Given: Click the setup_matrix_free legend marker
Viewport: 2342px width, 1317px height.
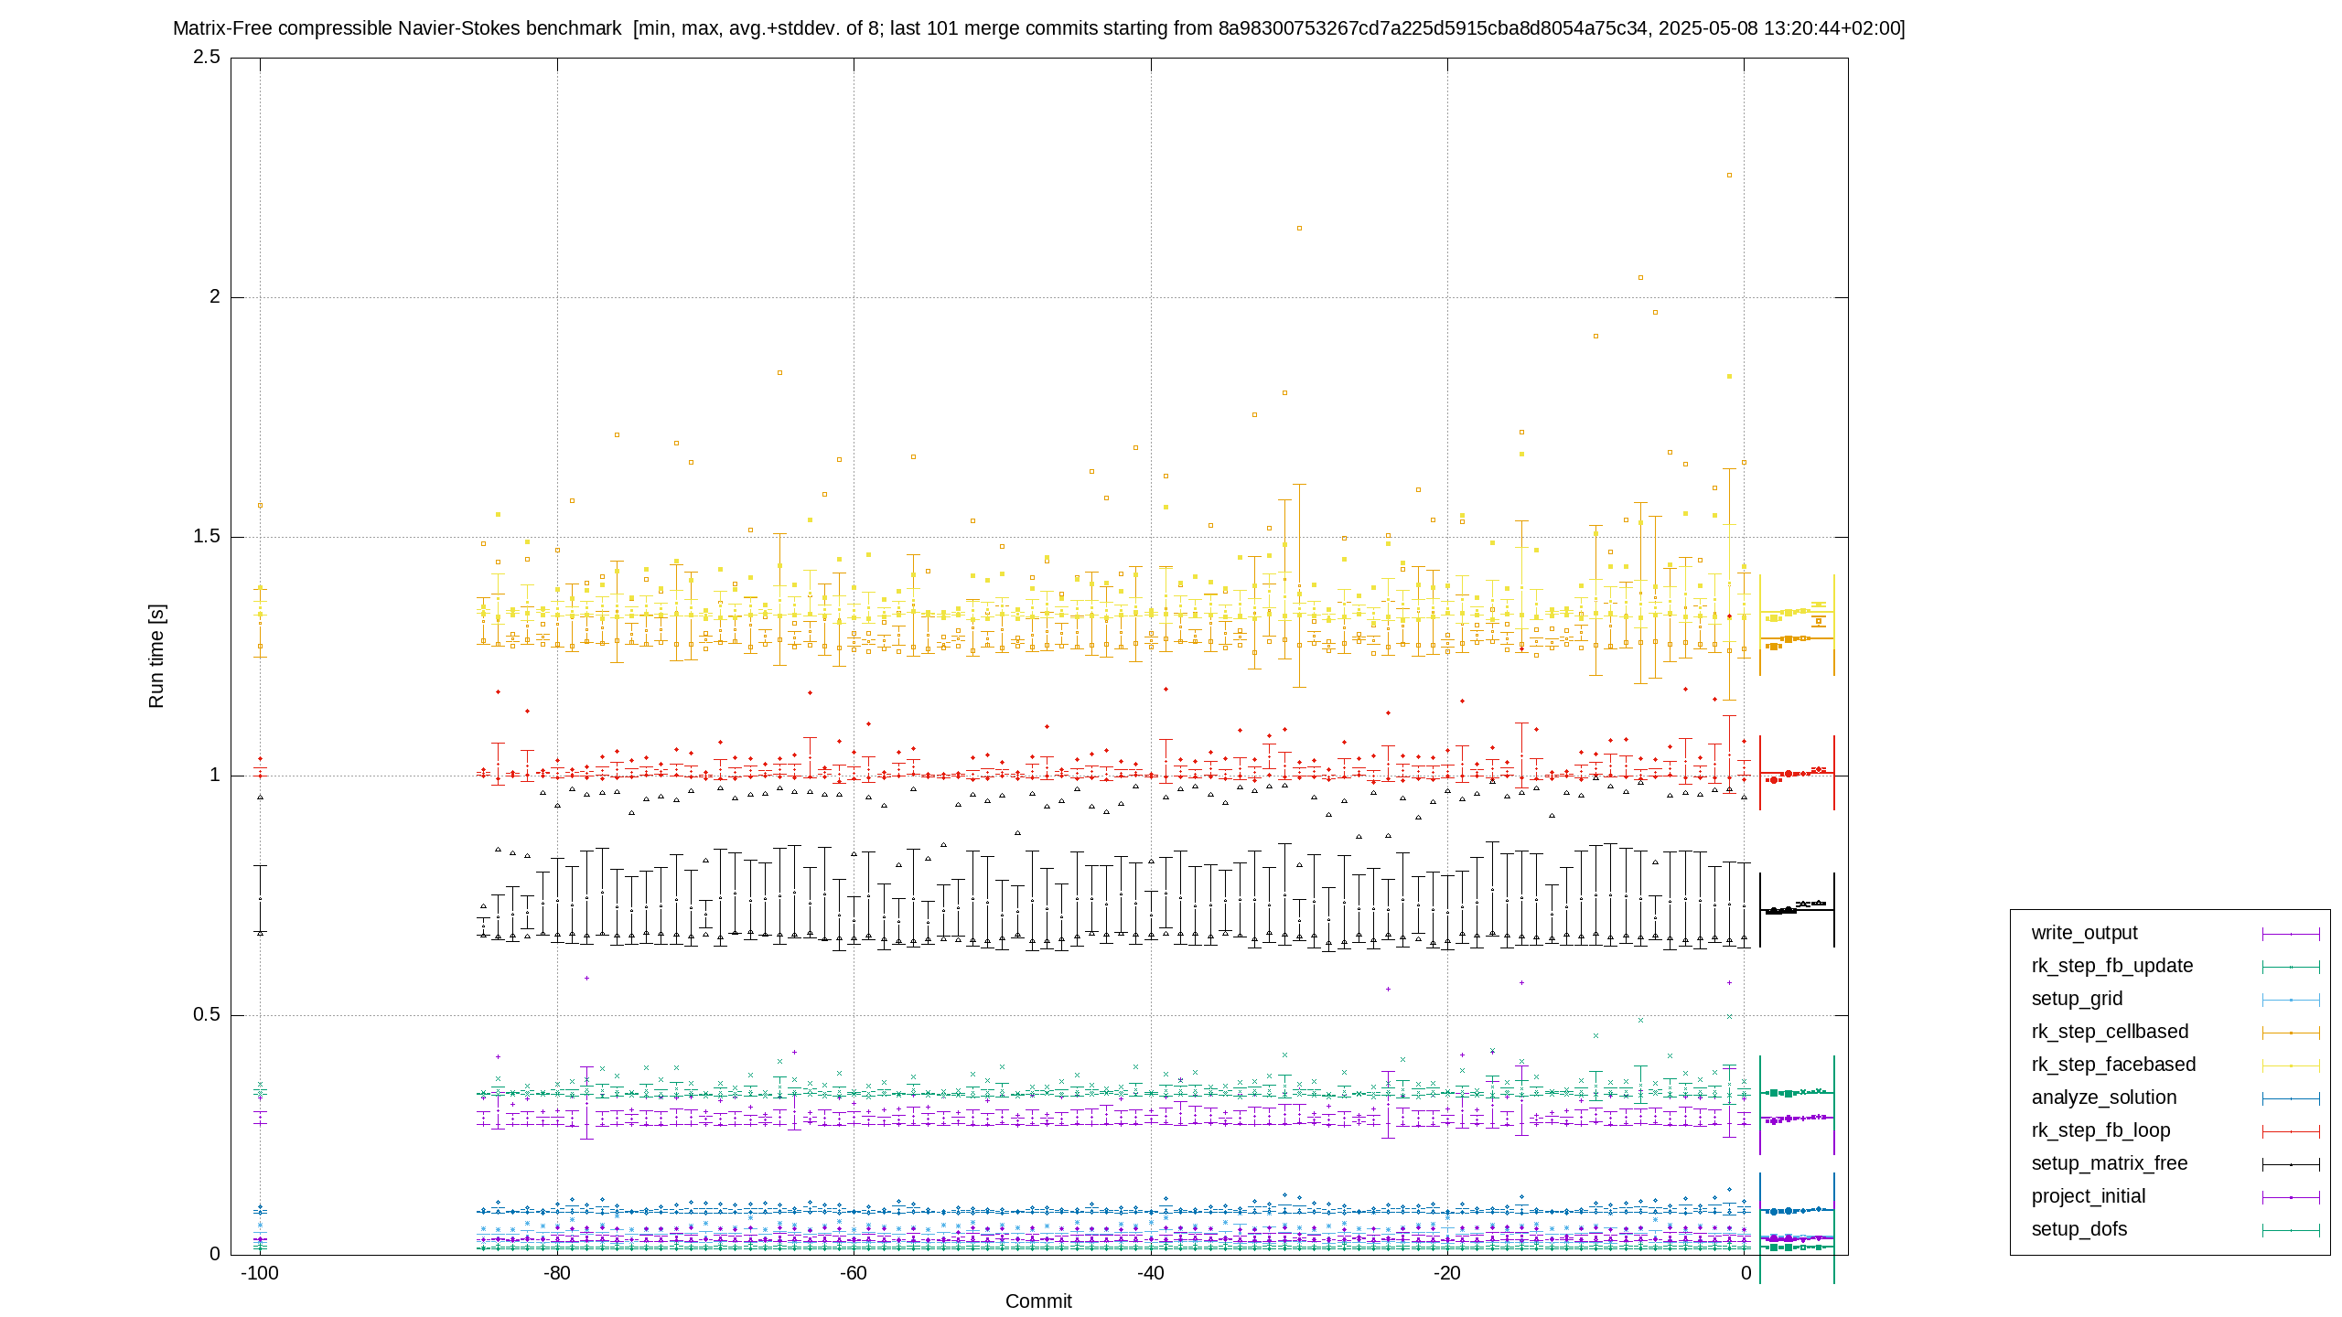Looking at the screenshot, I should 2291,1164.
